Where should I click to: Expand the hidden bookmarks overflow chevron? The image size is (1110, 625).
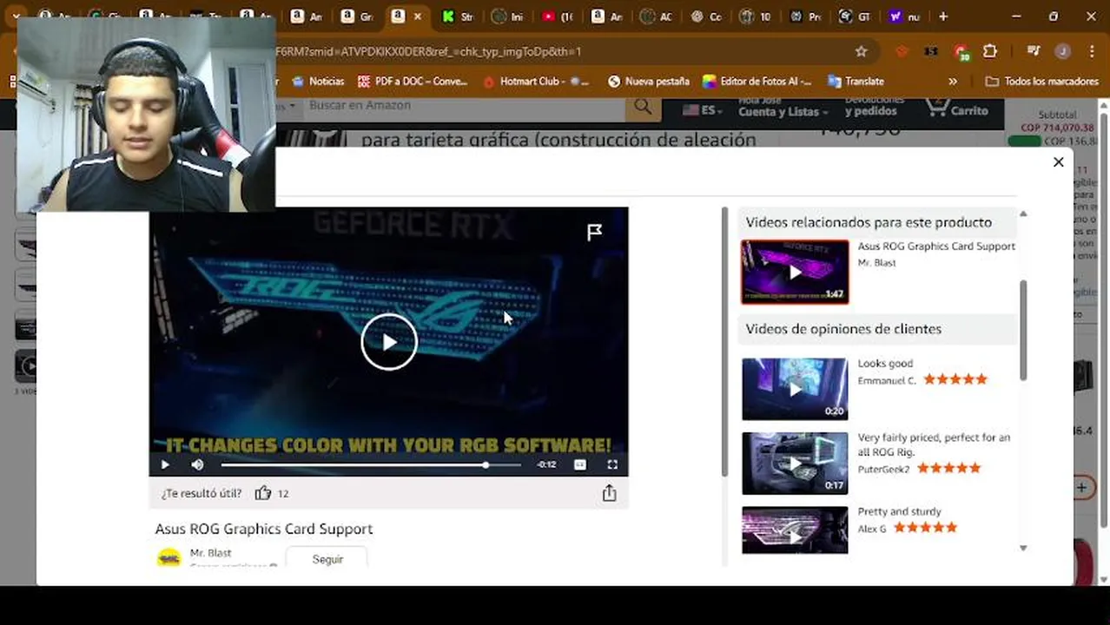(953, 81)
